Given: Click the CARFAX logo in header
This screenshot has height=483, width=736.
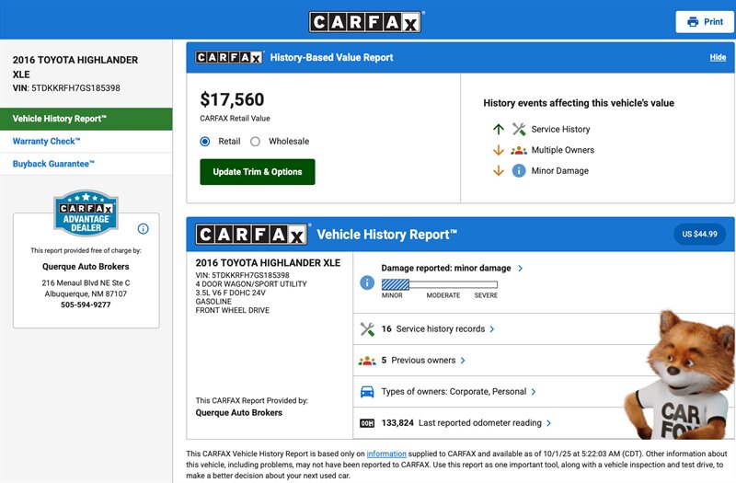Looking at the screenshot, I should click(365, 21).
